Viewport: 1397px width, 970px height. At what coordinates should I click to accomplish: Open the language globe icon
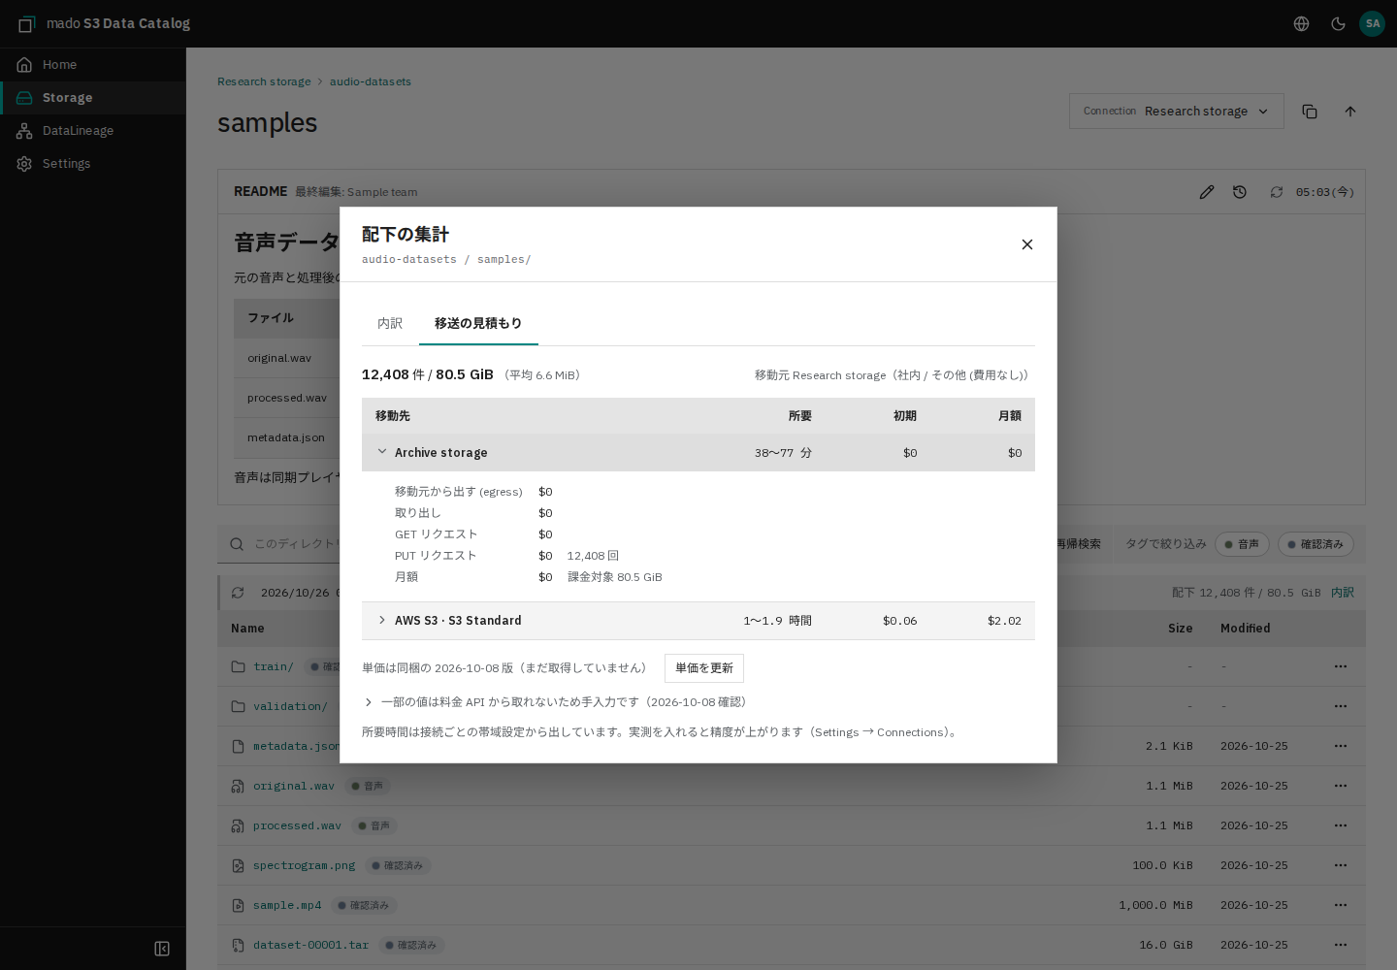click(1302, 23)
